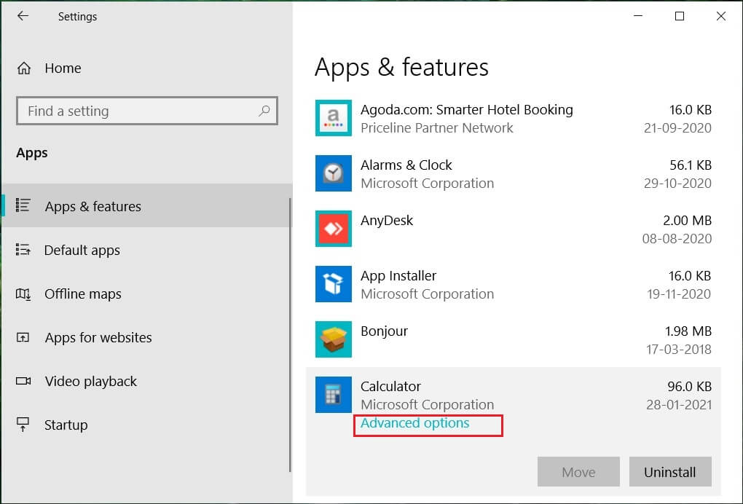Click the Bonjour app icon
The image size is (743, 504).
pyautogui.click(x=334, y=339)
